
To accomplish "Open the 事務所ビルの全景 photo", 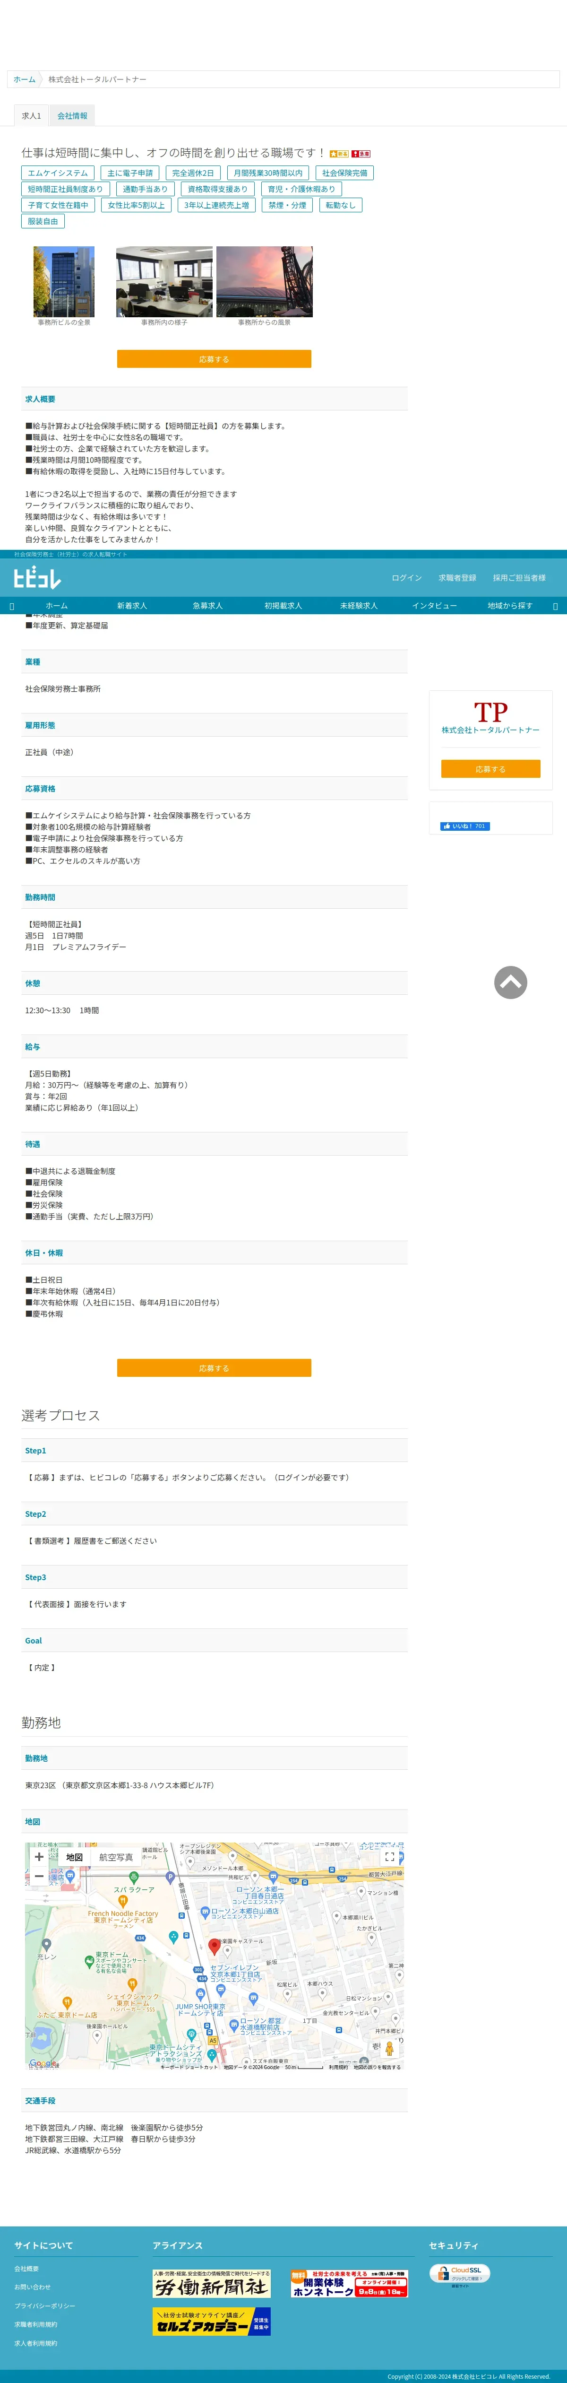I will (64, 281).
